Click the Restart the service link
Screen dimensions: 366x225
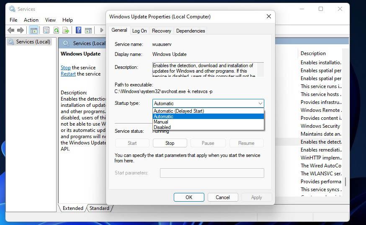(x=68, y=74)
